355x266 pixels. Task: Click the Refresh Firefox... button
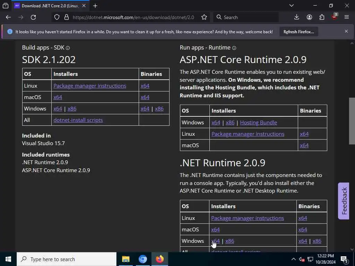pyautogui.click(x=298, y=32)
